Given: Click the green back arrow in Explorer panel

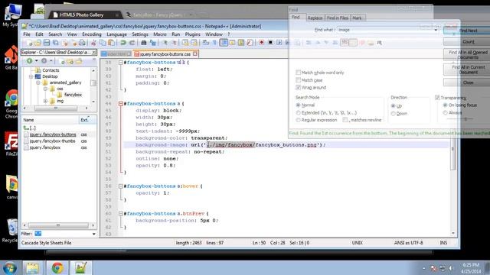Looking at the screenshot, I should click(x=29, y=61).
